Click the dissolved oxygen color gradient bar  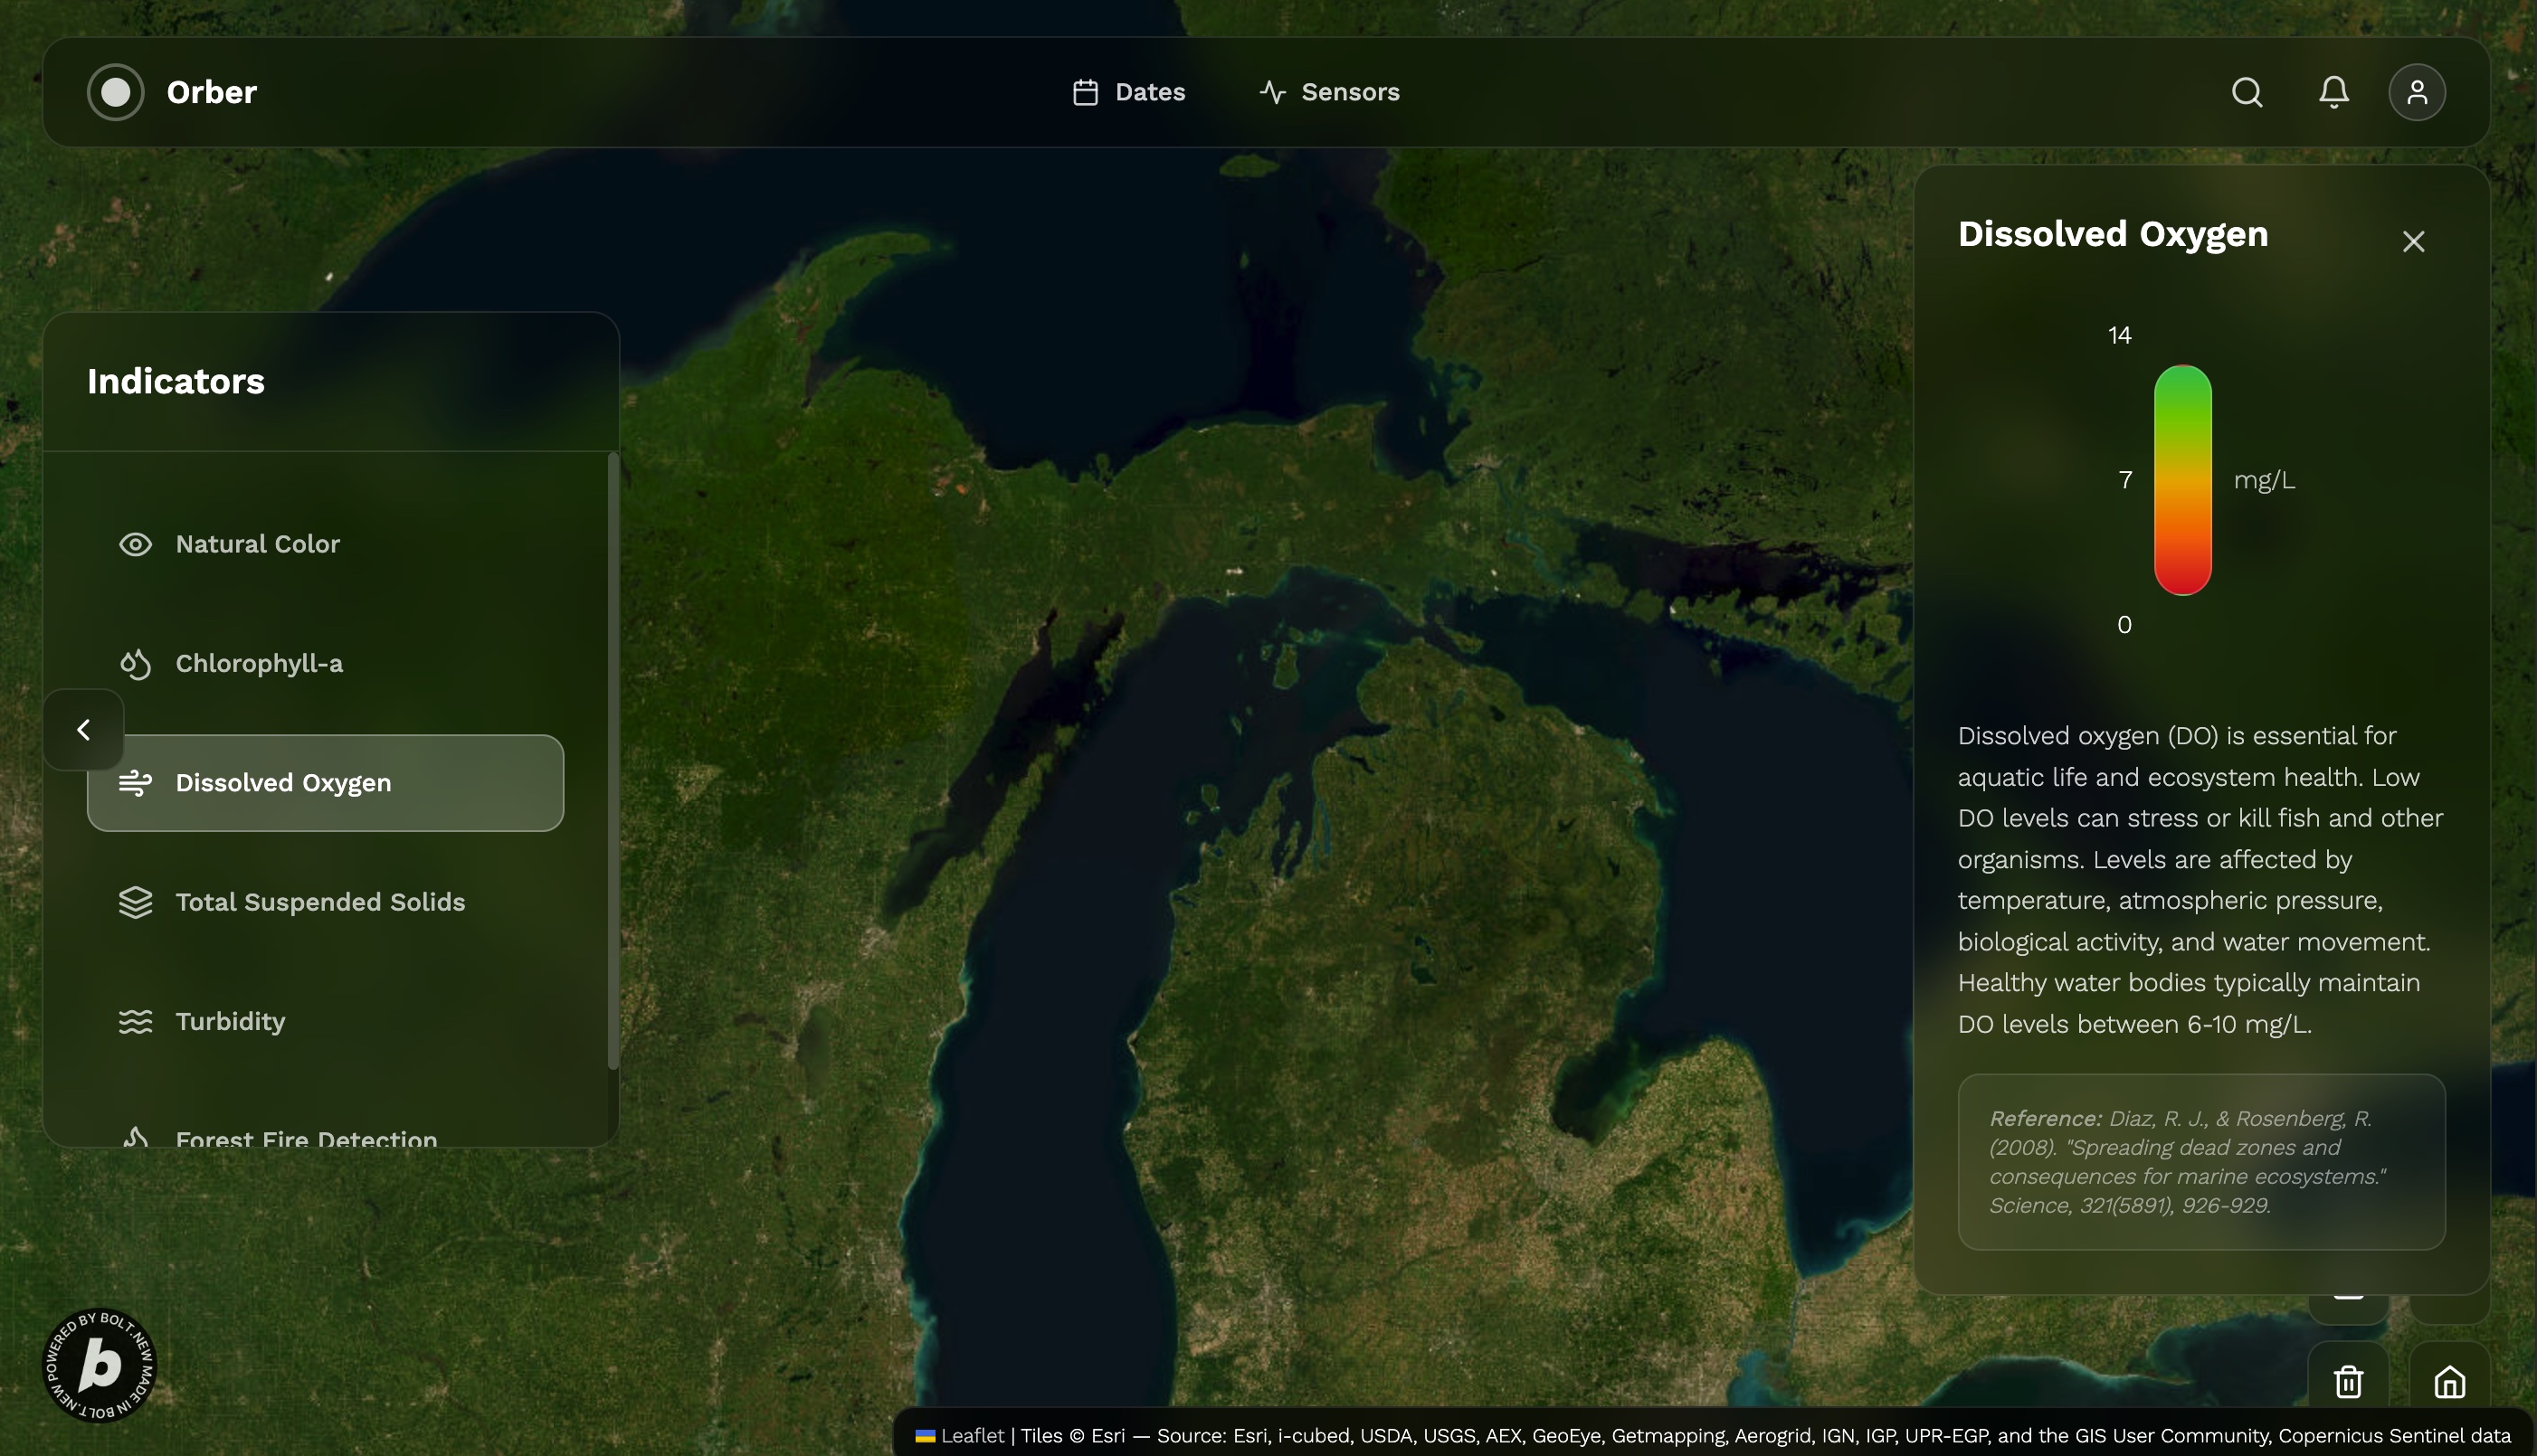click(x=2181, y=480)
